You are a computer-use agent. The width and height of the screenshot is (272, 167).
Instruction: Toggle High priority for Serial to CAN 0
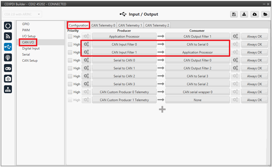pyautogui.click(x=70, y=60)
